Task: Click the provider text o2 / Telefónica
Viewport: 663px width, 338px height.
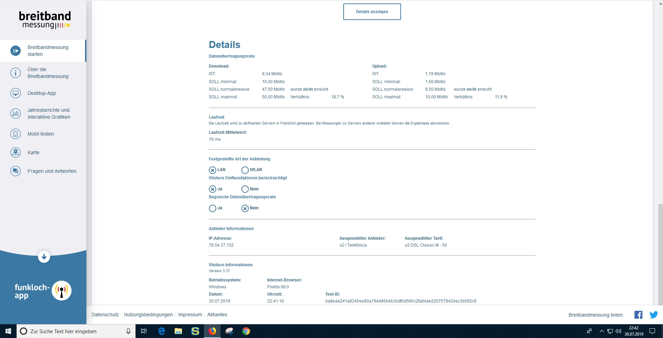Action: [x=353, y=245]
